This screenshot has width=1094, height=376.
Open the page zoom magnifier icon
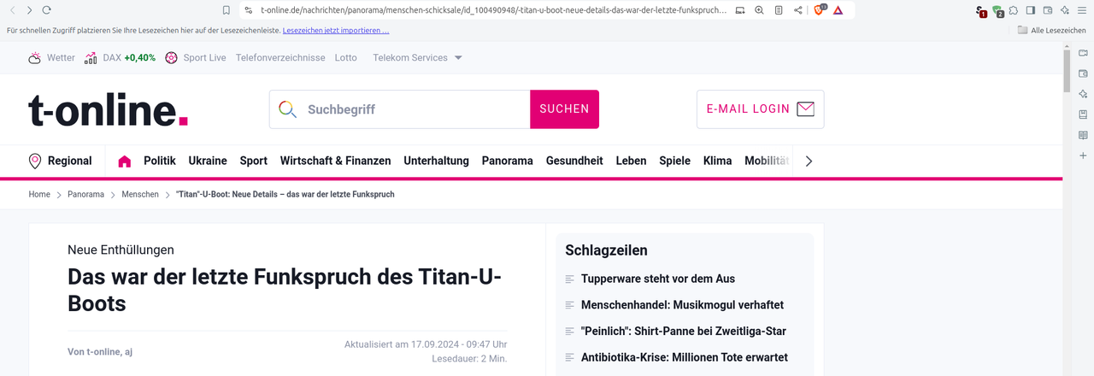coord(759,10)
